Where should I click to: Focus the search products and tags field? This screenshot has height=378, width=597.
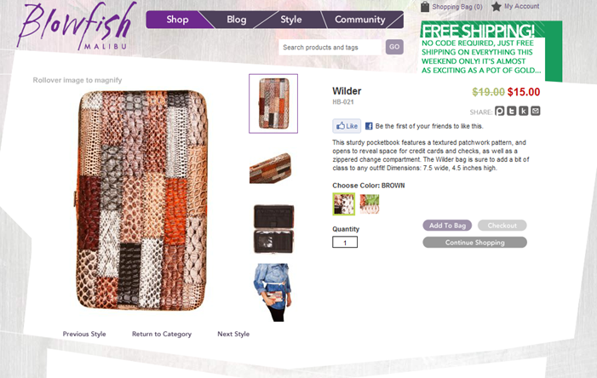[x=330, y=47]
